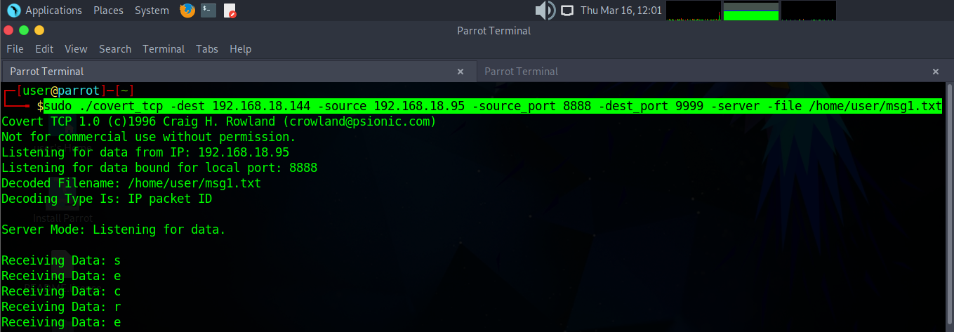
Task: Click the Parrot logo icon
Action: click(x=13, y=11)
